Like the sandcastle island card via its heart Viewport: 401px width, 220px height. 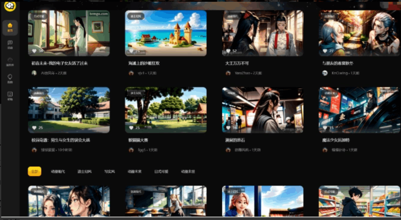pyautogui.click(x=131, y=51)
